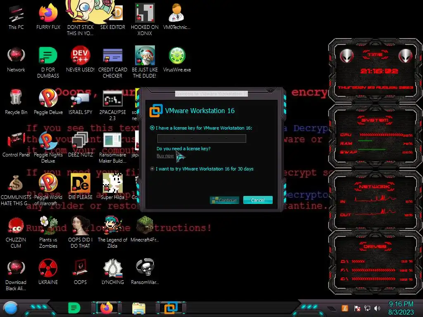Screen dimensions: 423x317
Task: Open the LYNCHING desktop icon
Action: tap(112, 272)
